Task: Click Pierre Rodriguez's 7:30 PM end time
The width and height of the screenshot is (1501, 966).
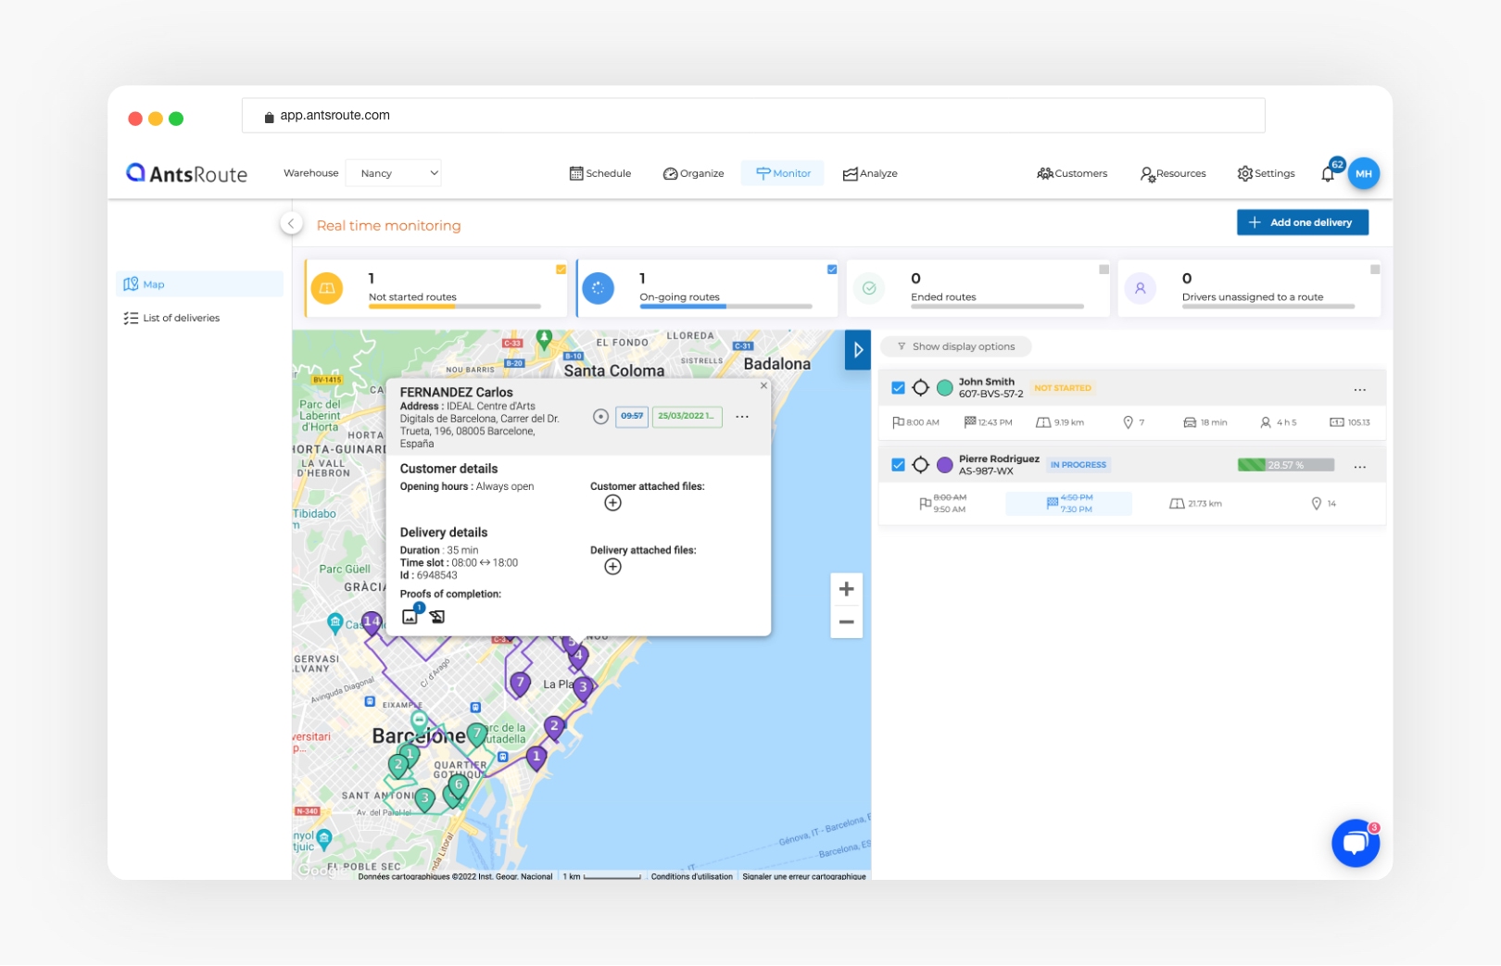Action: [1077, 509]
